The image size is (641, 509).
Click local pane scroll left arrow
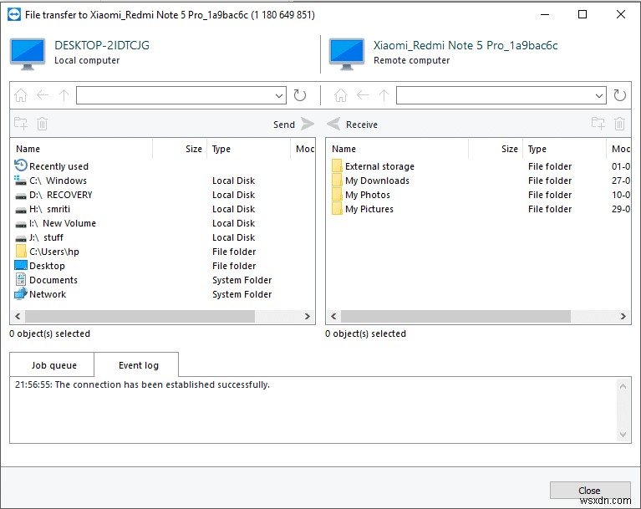tap(18, 317)
